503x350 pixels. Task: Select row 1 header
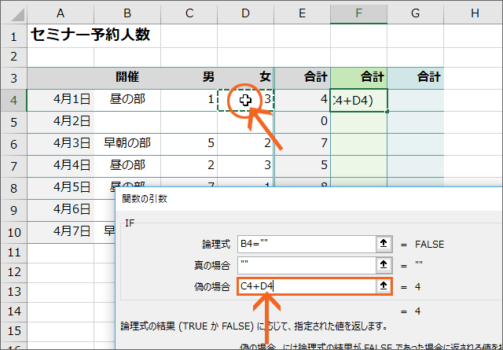click(x=13, y=36)
